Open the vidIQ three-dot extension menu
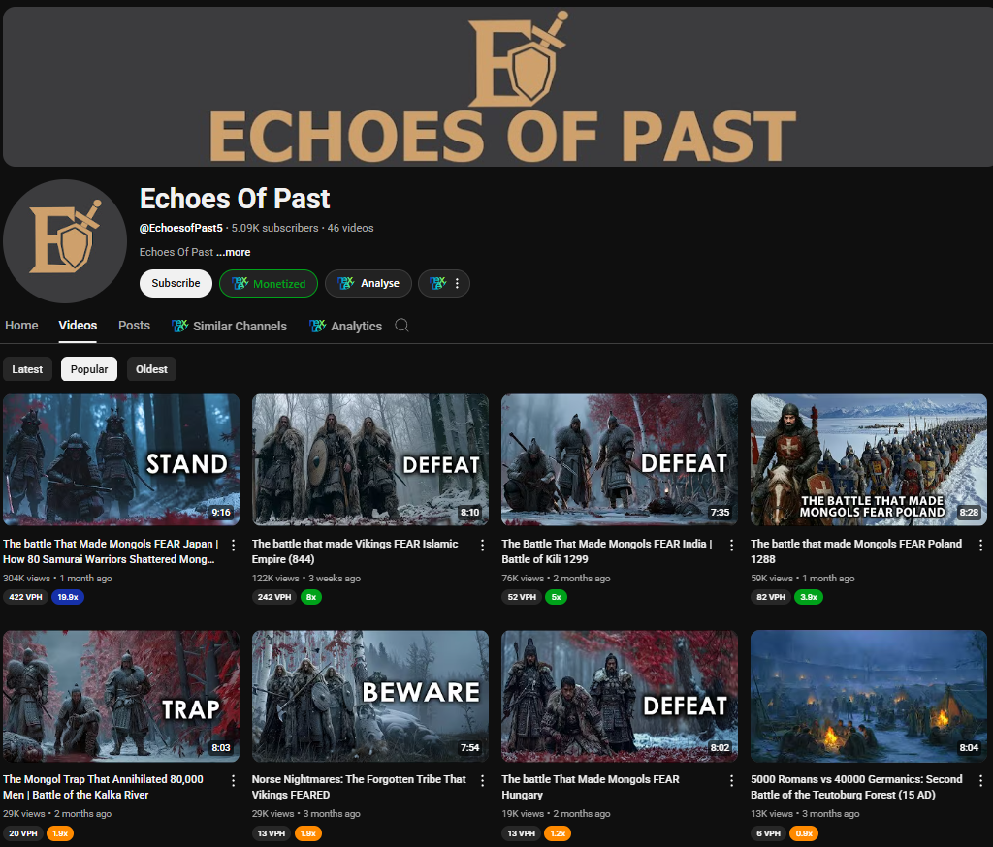This screenshot has width=993, height=847. click(x=444, y=283)
